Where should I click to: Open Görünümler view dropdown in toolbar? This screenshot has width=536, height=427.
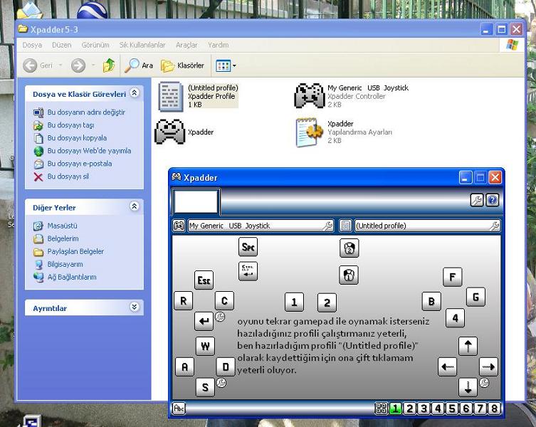coord(226,65)
